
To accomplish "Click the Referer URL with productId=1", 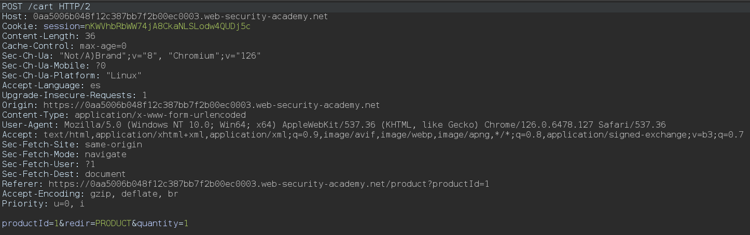I will click(x=269, y=184).
